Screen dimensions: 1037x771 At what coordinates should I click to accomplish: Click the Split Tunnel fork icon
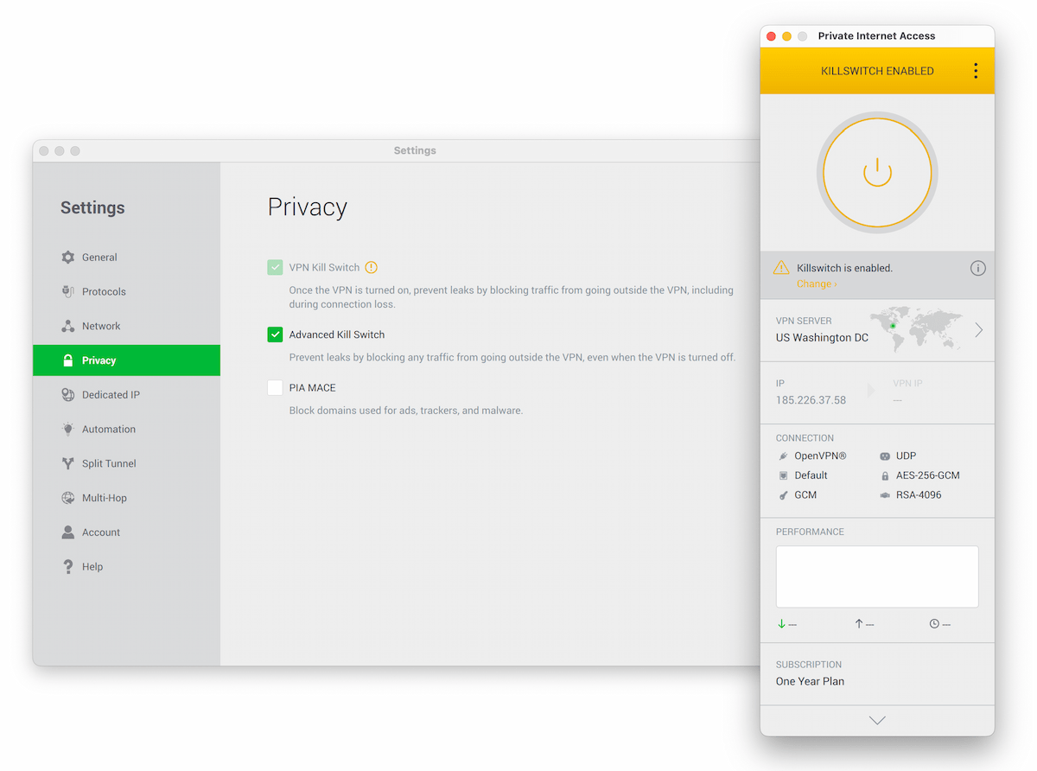pyautogui.click(x=68, y=463)
